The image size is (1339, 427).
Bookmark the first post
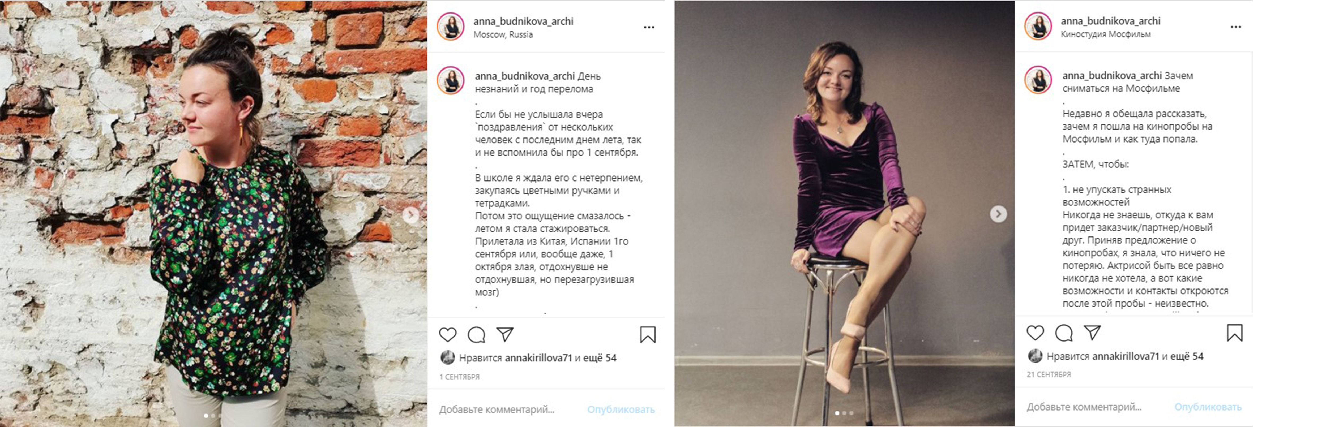648,335
